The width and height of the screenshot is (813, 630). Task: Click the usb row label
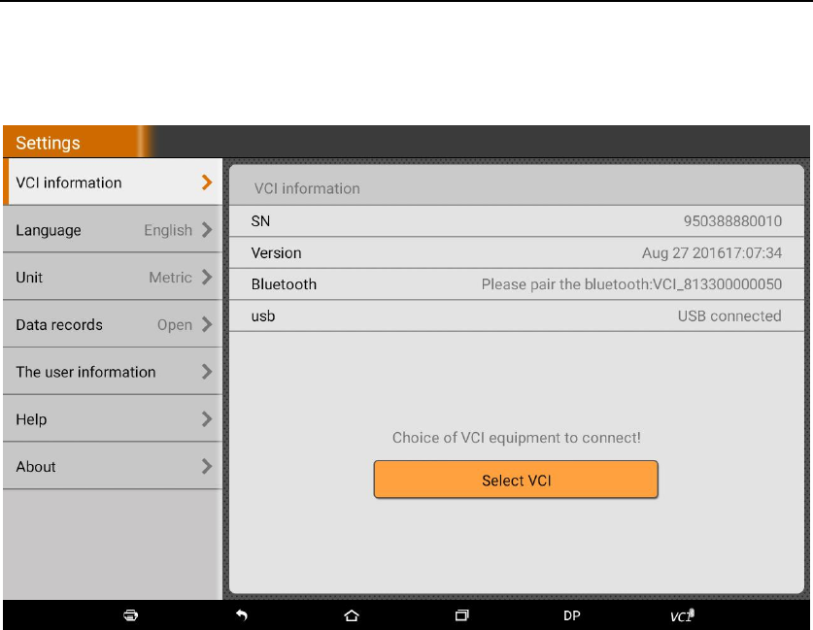263,316
